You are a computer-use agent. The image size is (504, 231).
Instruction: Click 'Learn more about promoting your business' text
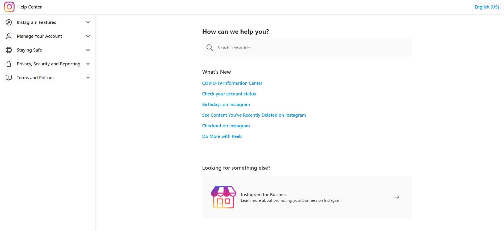tap(291, 200)
